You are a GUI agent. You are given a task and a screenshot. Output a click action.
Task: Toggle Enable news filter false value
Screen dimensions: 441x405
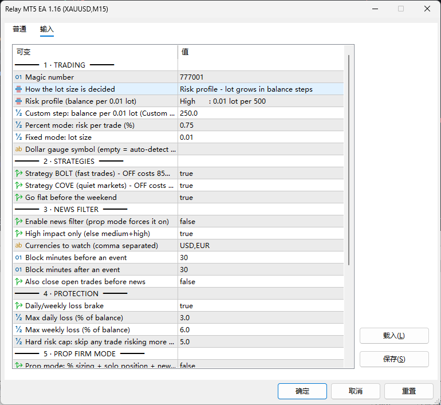261,221
